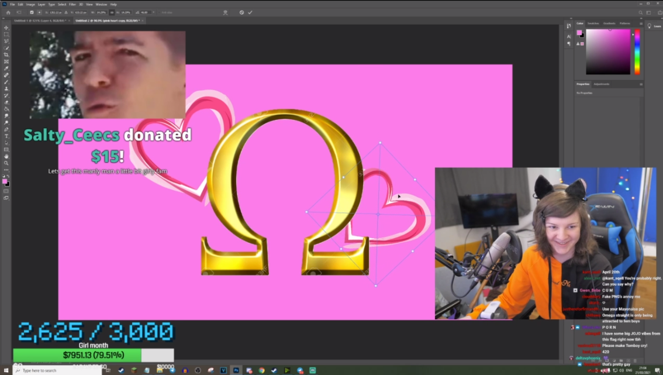Open the Character panel icon

[x=569, y=36]
